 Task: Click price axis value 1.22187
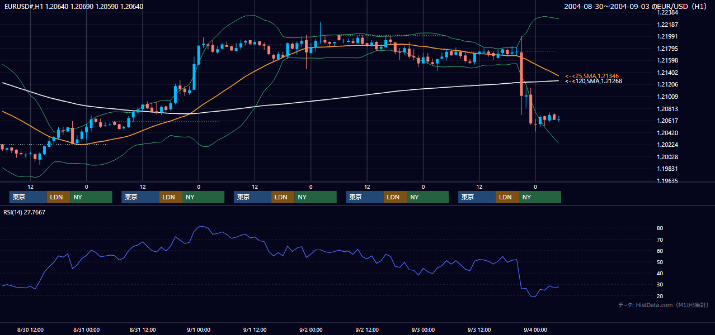668,25
